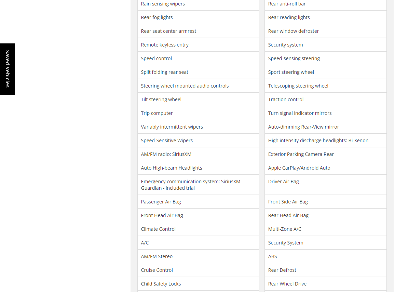This screenshot has width=395, height=292.
Task: Select the Rear anti-roll bar feature
Action: pyautogui.click(x=287, y=4)
